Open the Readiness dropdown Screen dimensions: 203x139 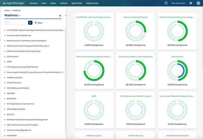click(13, 15)
